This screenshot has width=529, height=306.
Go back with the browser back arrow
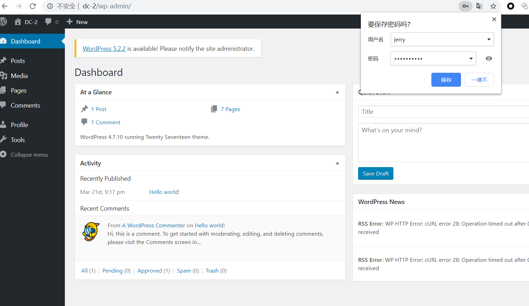(x=5, y=6)
